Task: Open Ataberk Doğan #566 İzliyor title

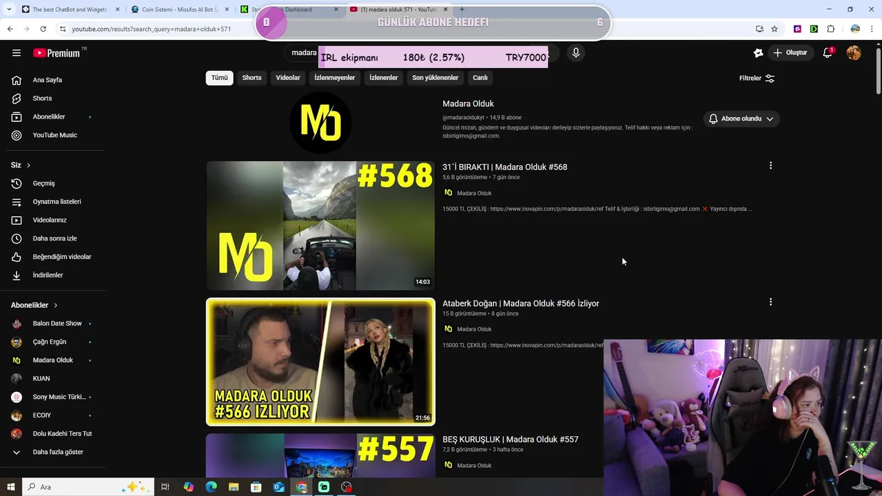Action: tap(520, 303)
